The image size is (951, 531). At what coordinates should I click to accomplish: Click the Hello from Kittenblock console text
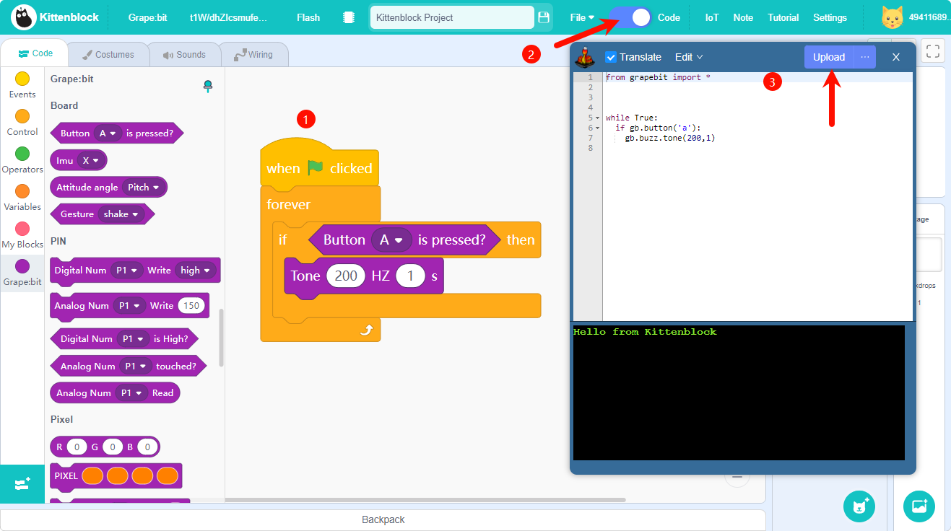[645, 332]
